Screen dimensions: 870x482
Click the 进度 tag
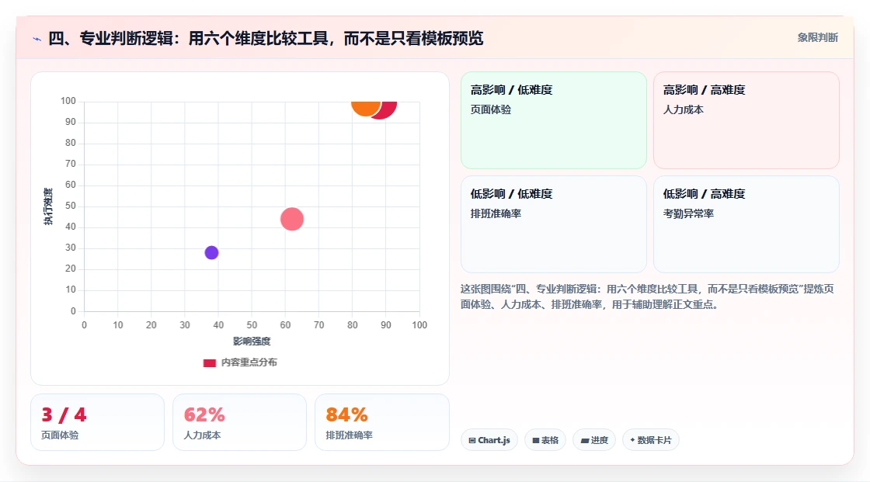pyautogui.click(x=593, y=440)
